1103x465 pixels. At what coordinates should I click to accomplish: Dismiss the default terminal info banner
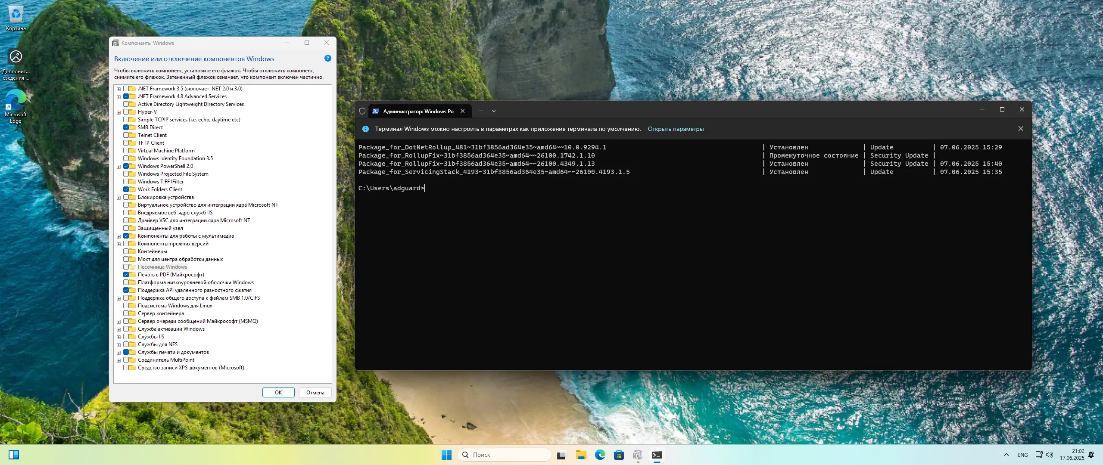[1020, 129]
